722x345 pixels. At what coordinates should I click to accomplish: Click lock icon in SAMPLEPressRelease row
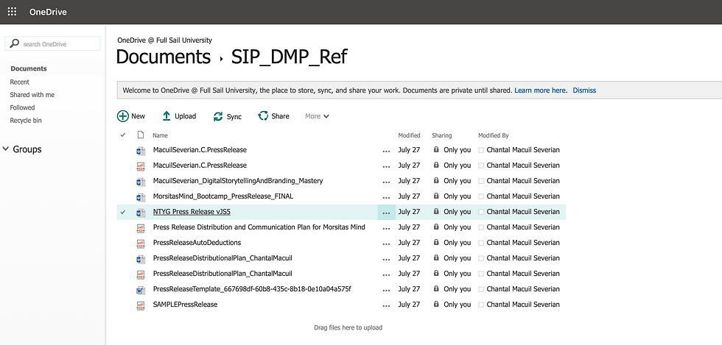pos(436,304)
